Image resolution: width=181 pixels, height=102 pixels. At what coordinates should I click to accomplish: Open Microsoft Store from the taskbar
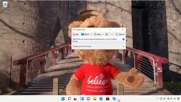pos(107,99)
